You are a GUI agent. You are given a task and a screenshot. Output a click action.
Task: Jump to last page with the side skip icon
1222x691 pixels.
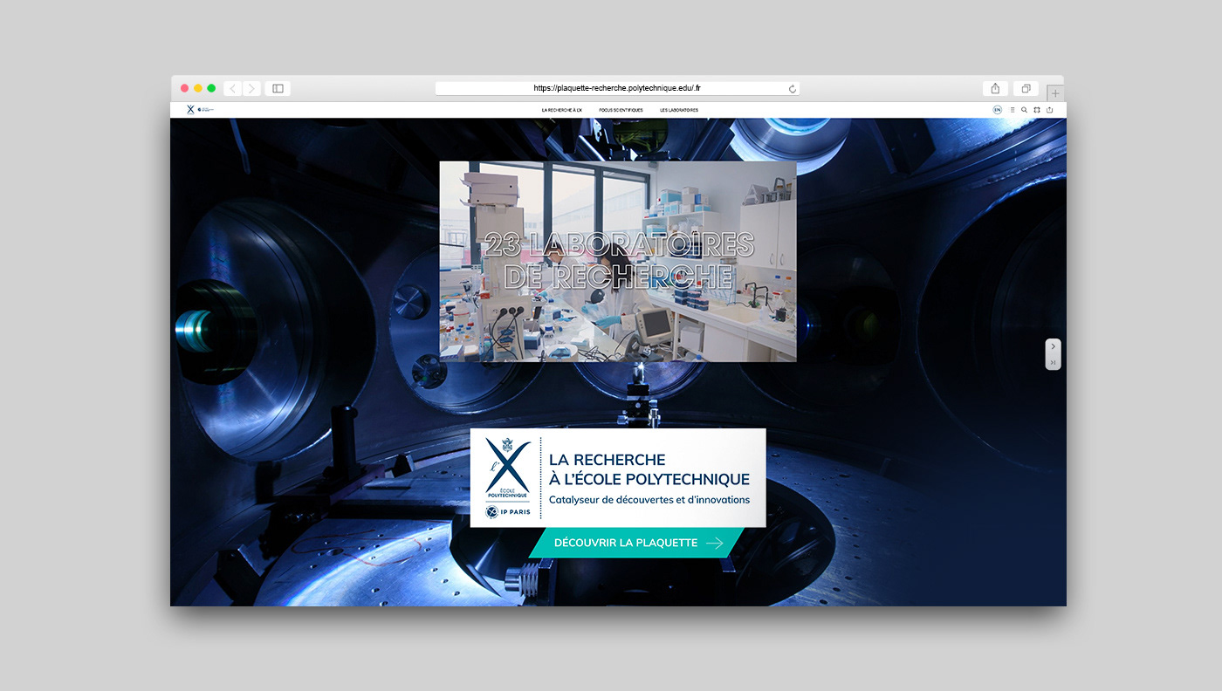tap(1054, 362)
